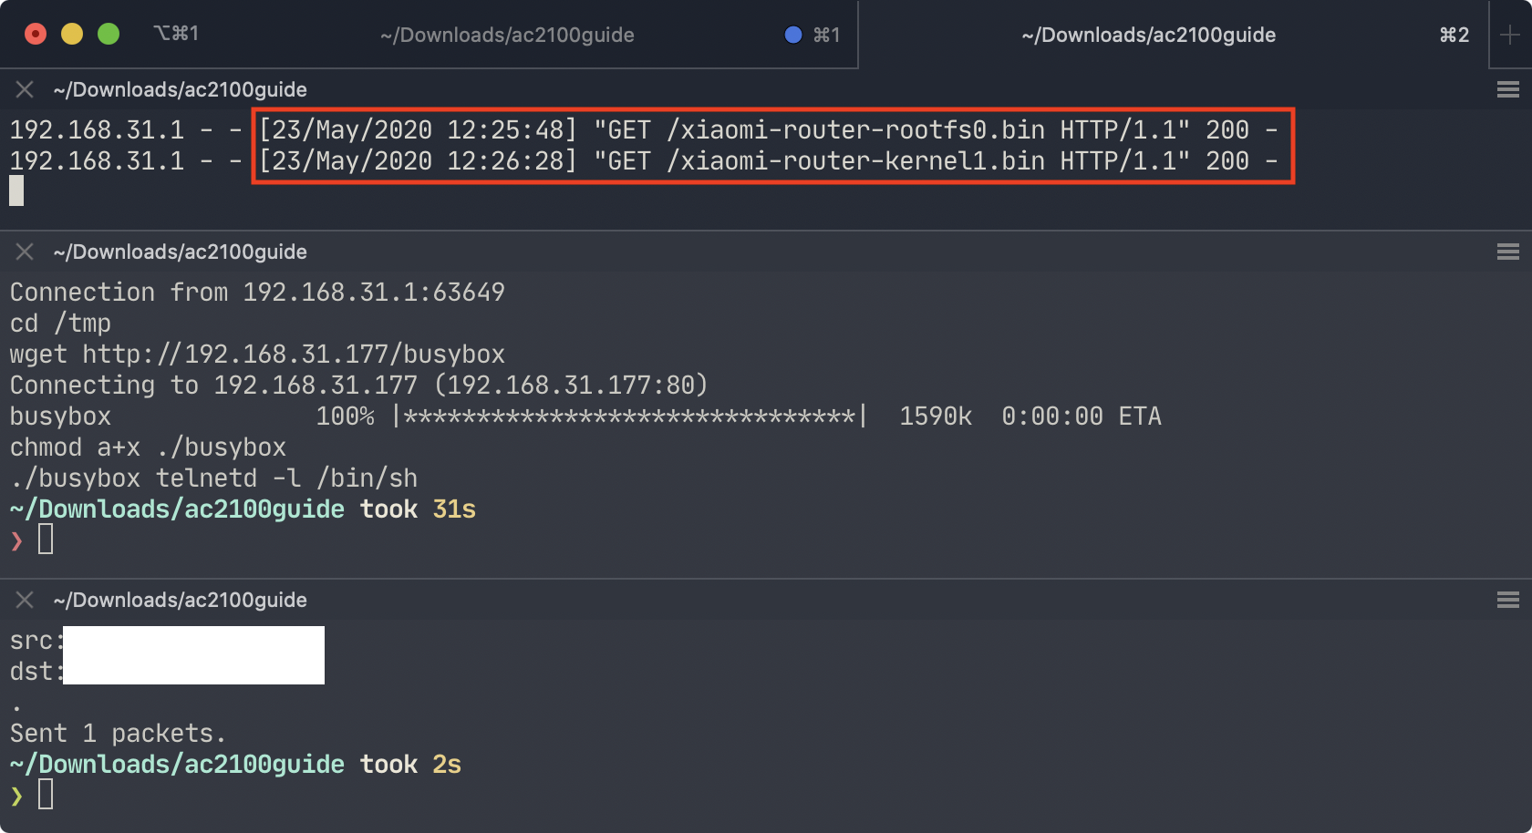This screenshot has width=1532, height=833.
Task: Click './busybox telnetd -l /bin/sh' line
Action: [213, 478]
